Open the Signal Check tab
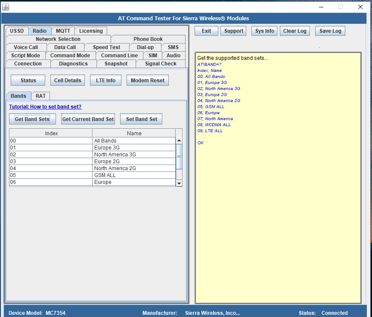 pos(161,64)
